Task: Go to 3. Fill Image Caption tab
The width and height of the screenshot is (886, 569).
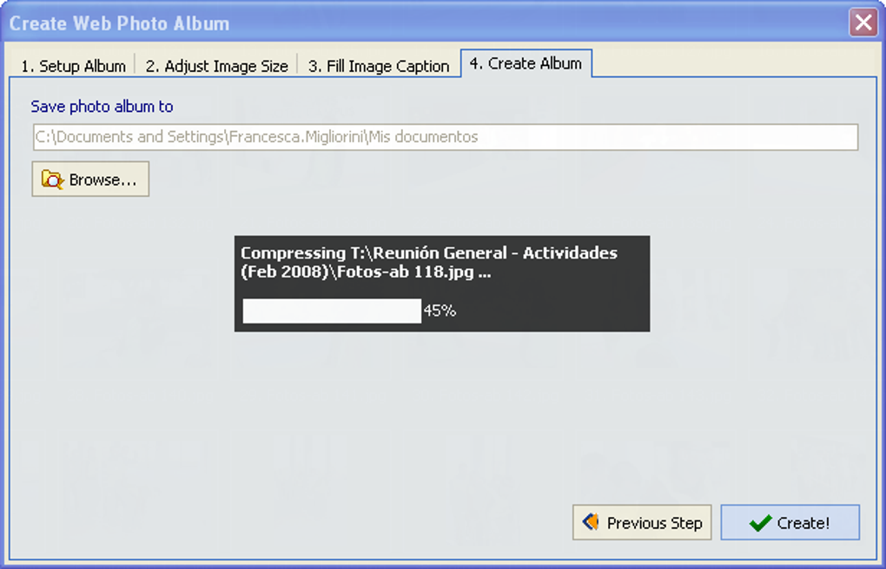Action: pos(379,66)
